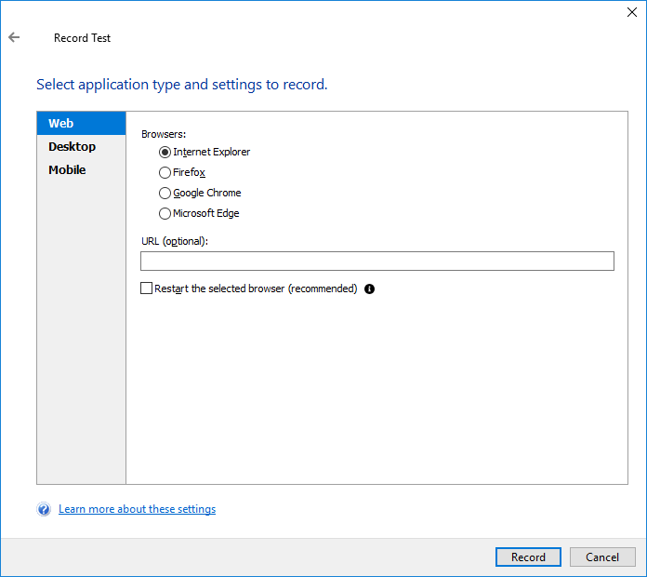Select the Internet Explorer radio button
The height and width of the screenshot is (577, 647).
pyautogui.click(x=165, y=152)
